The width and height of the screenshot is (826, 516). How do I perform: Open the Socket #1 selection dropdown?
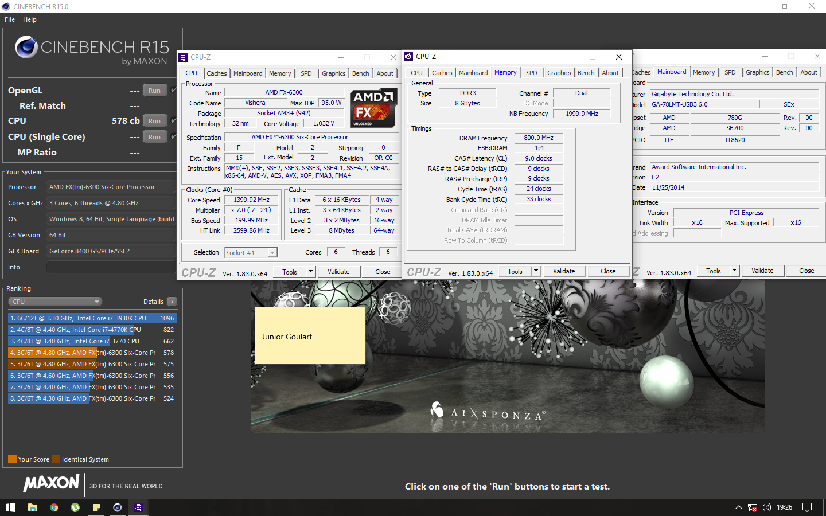pos(251,252)
